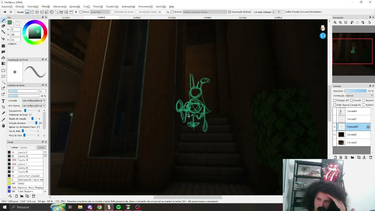
Task: Toggle Suavização (Global) checkbox
Action: coord(229,12)
